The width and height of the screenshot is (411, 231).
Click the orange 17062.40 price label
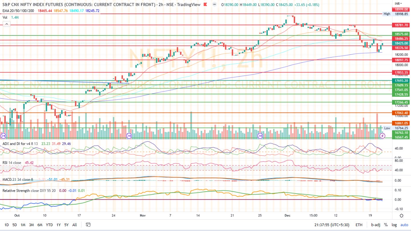click(x=401, y=113)
